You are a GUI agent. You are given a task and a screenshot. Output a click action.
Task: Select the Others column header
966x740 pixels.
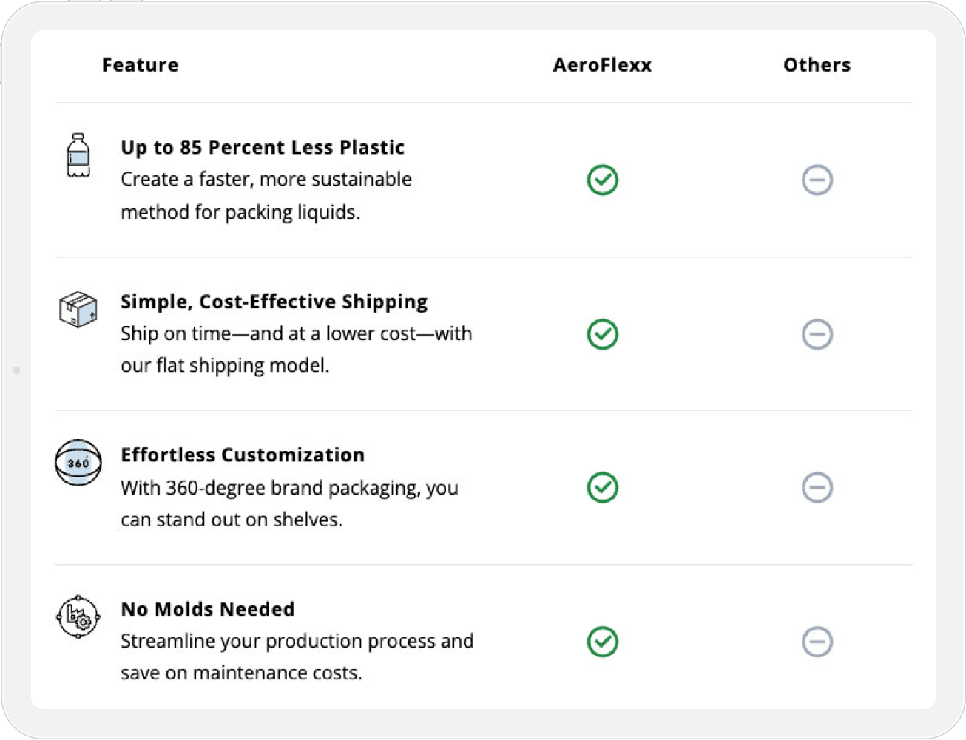(817, 65)
